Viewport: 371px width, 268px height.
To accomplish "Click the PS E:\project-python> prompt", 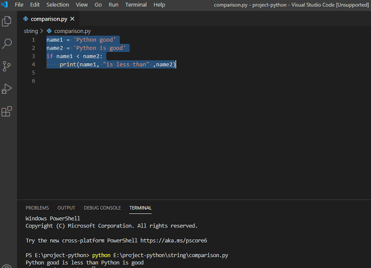I will pos(57,255).
